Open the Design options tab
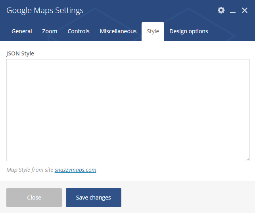Viewport: 255px width, 213px height. coord(189,31)
